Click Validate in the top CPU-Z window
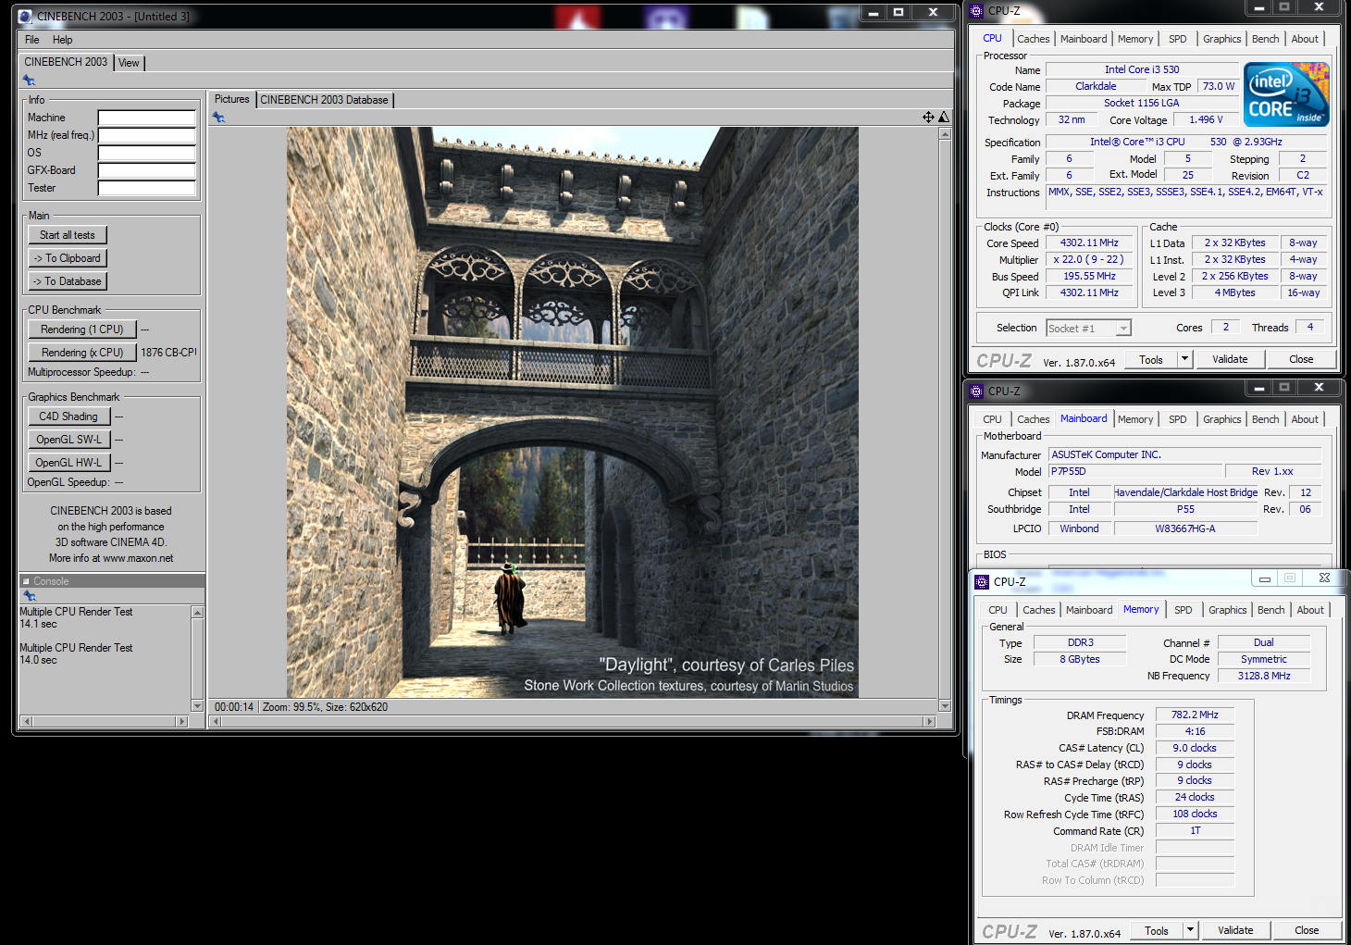Screen dimensions: 1351x945 (x=1230, y=359)
